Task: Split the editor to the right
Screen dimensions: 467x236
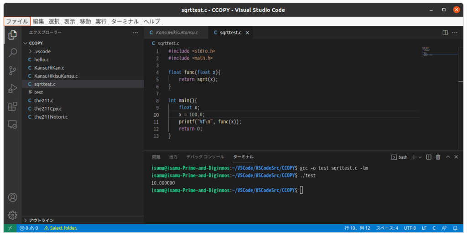Action: [x=445, y=33]
